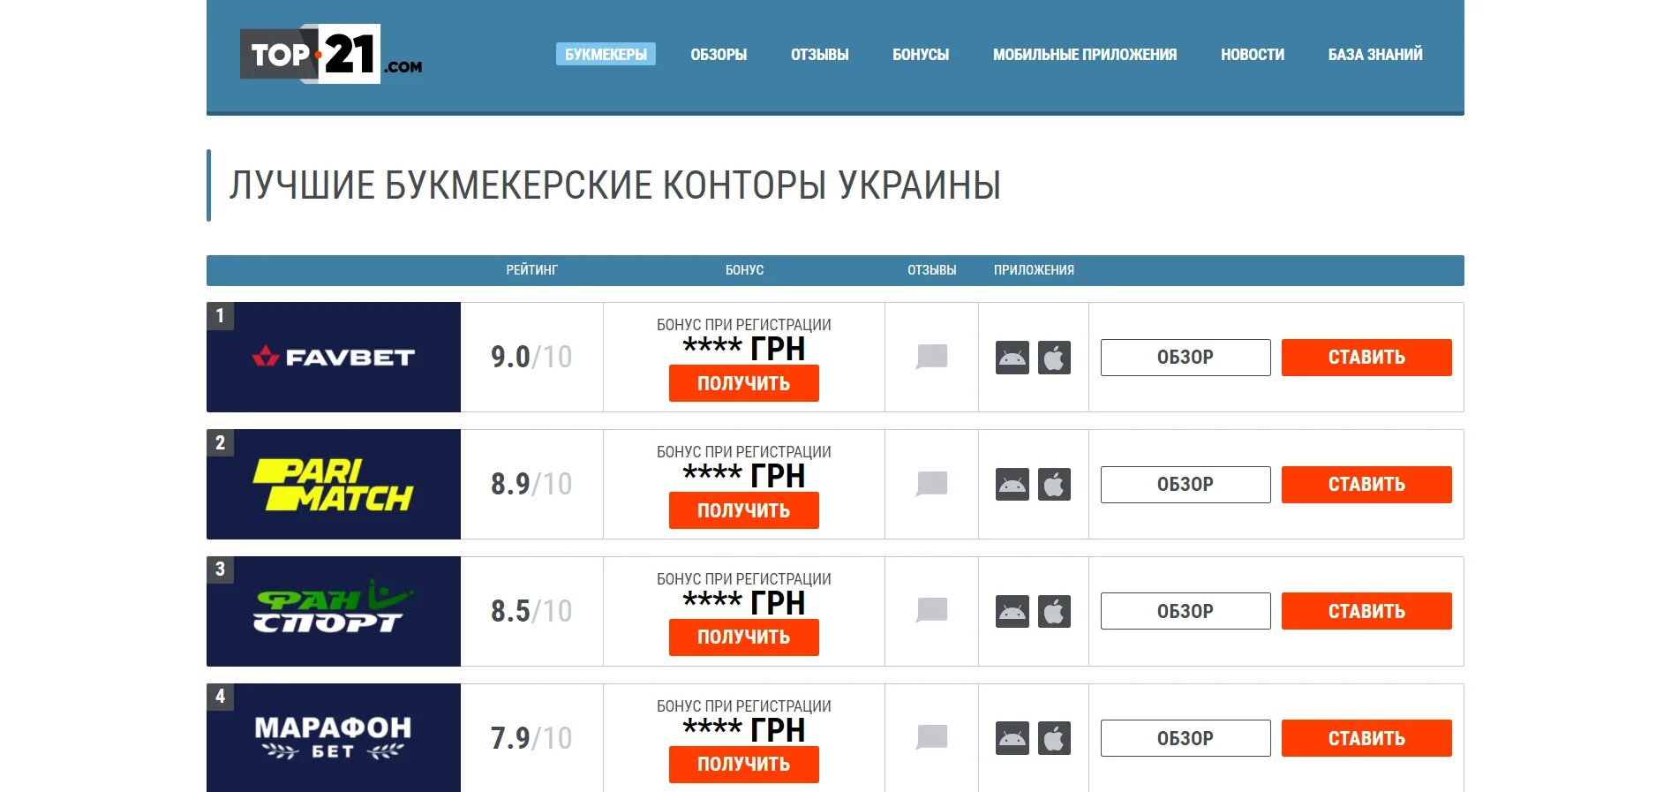1671x792 pixels.
Task: Click Ставить for Марафон Бет
Action: click(1366, 738)
